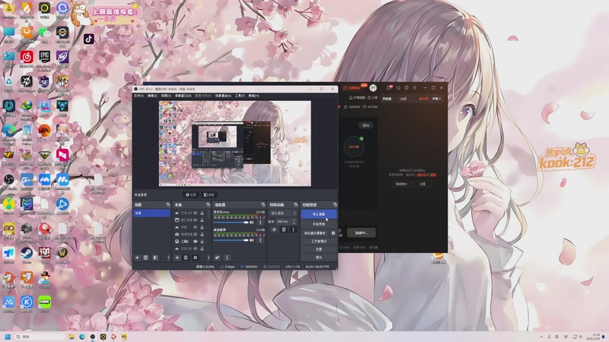Open the hamburger menu icon in the streaming companion window
Viewport: 609px width, 342px height.
click(x=414, y=87)
